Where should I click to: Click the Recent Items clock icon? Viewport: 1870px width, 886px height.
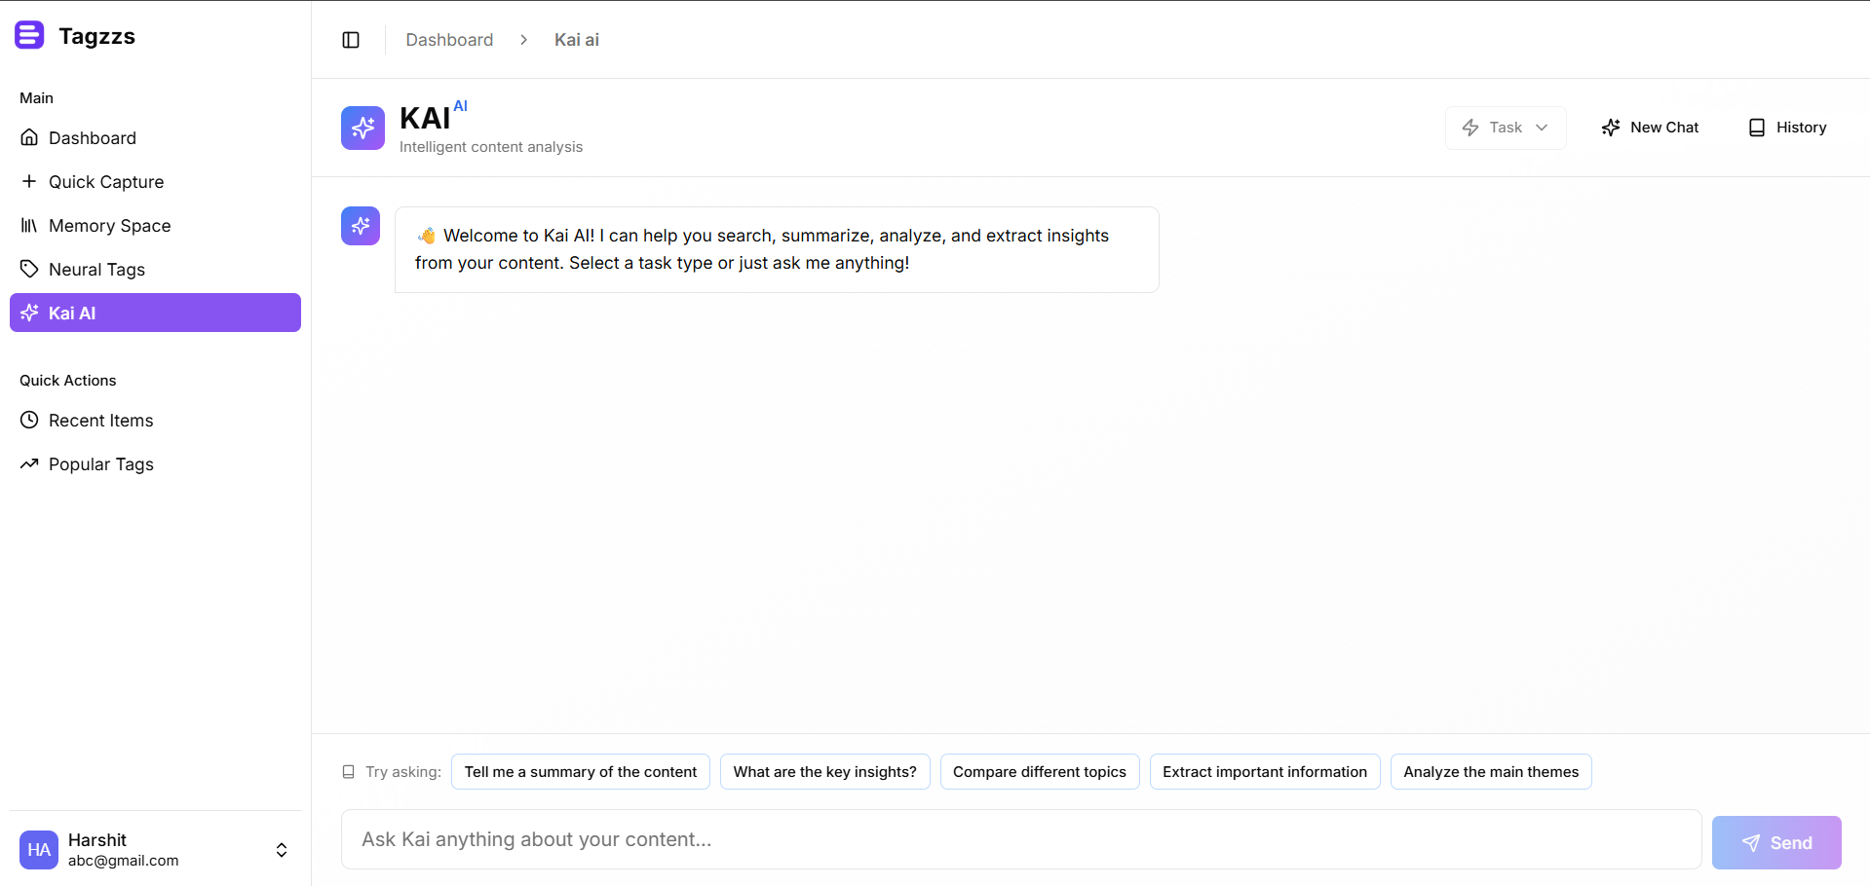(x=29, y=421)
